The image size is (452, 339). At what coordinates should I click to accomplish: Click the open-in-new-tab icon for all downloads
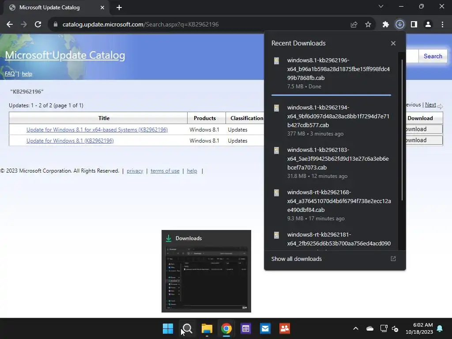[393, 259]
